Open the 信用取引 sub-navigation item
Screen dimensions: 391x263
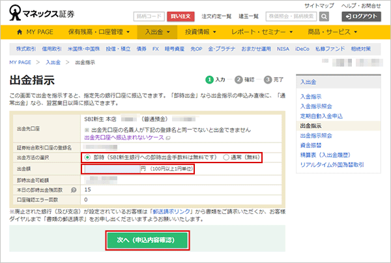point(51,49)
